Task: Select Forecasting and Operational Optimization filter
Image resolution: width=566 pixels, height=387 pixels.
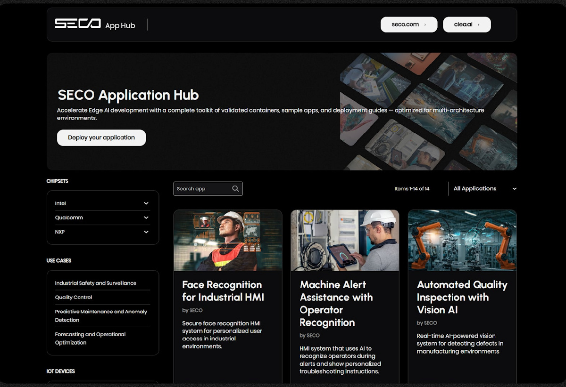Action: (90, 339)
